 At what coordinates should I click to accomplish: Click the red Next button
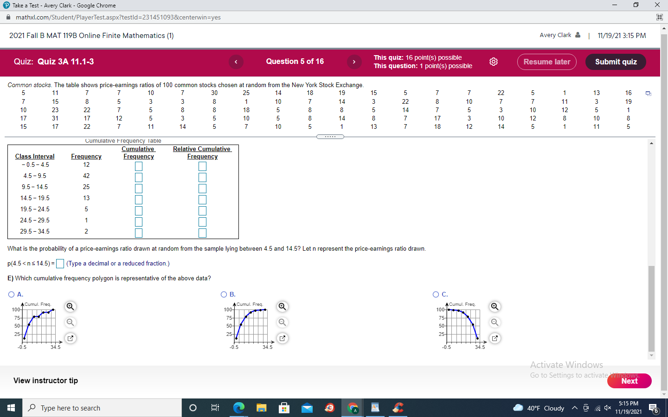(x=629, y=381)
